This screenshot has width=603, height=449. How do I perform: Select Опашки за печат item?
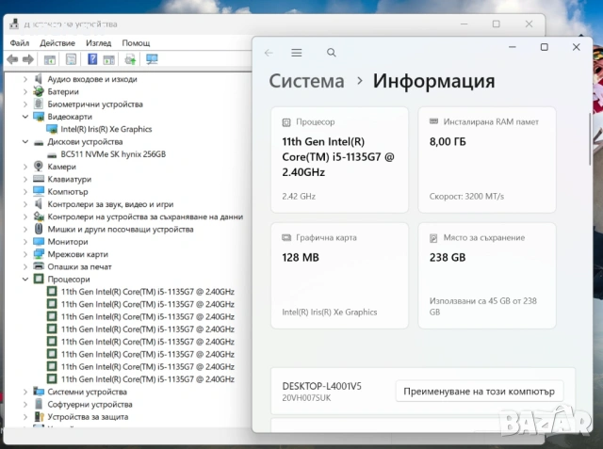[79, 266]
